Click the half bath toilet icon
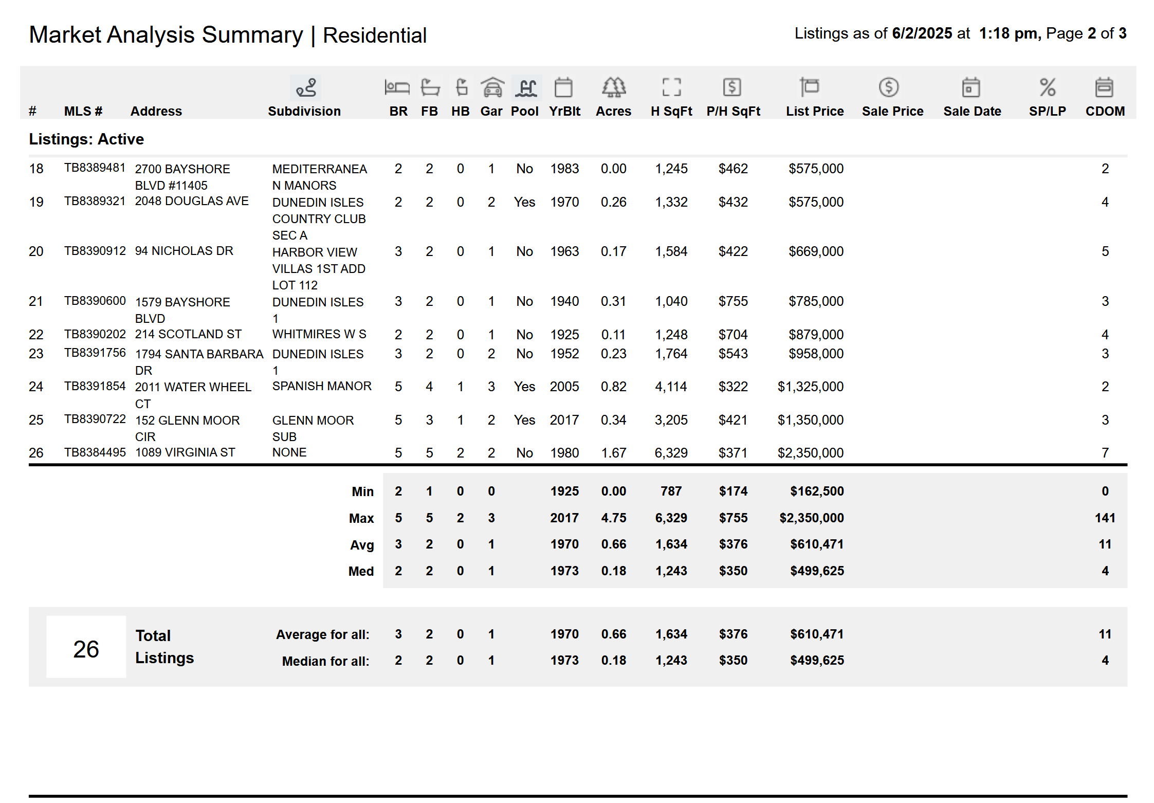 point(461,87)
